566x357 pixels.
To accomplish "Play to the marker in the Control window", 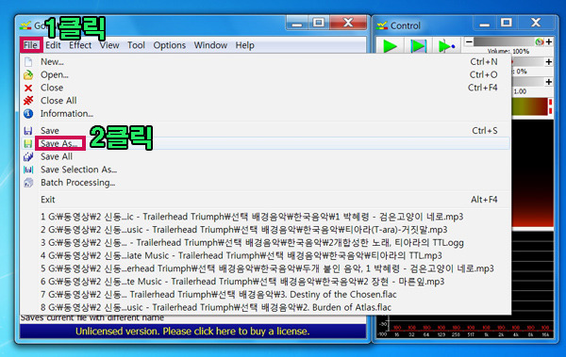I will (446, 46).
